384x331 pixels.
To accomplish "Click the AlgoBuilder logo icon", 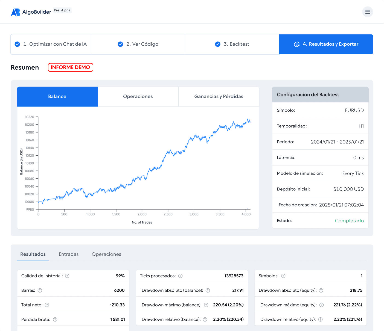I will [x=16, y=12].
